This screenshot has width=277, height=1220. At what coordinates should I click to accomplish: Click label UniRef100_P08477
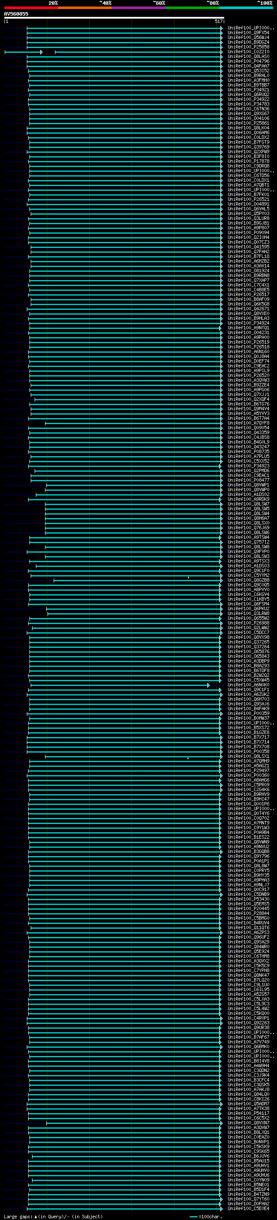point(248,480)
